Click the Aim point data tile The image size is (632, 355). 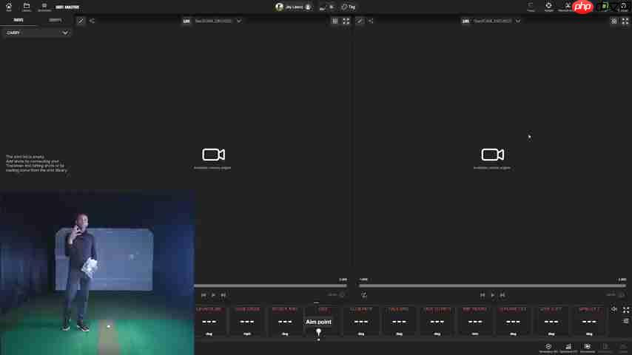tap(318, 322)
